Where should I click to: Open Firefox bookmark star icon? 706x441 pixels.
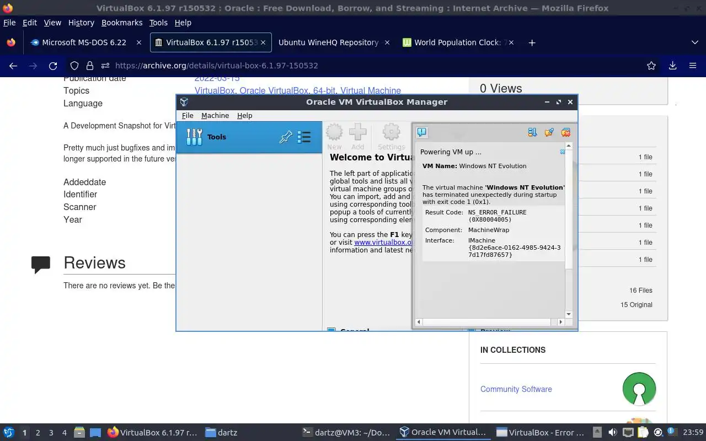(x=651, y=66)
